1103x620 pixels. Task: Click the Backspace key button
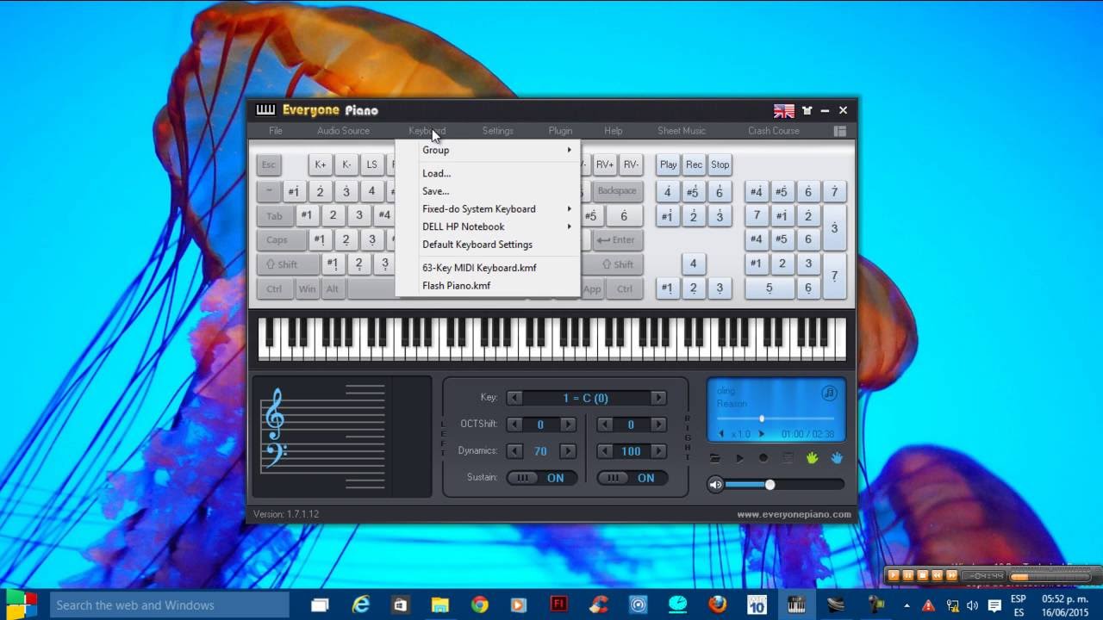[617, 191]
